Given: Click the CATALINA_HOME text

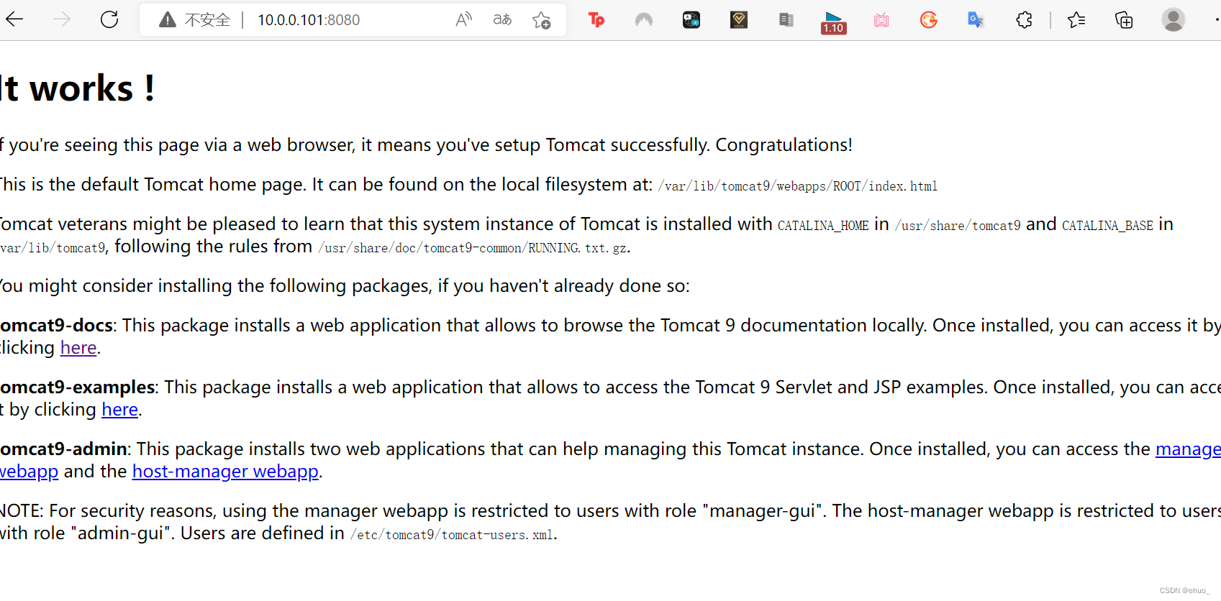Looking at the screenshot, I should click(x=823, y=226).
